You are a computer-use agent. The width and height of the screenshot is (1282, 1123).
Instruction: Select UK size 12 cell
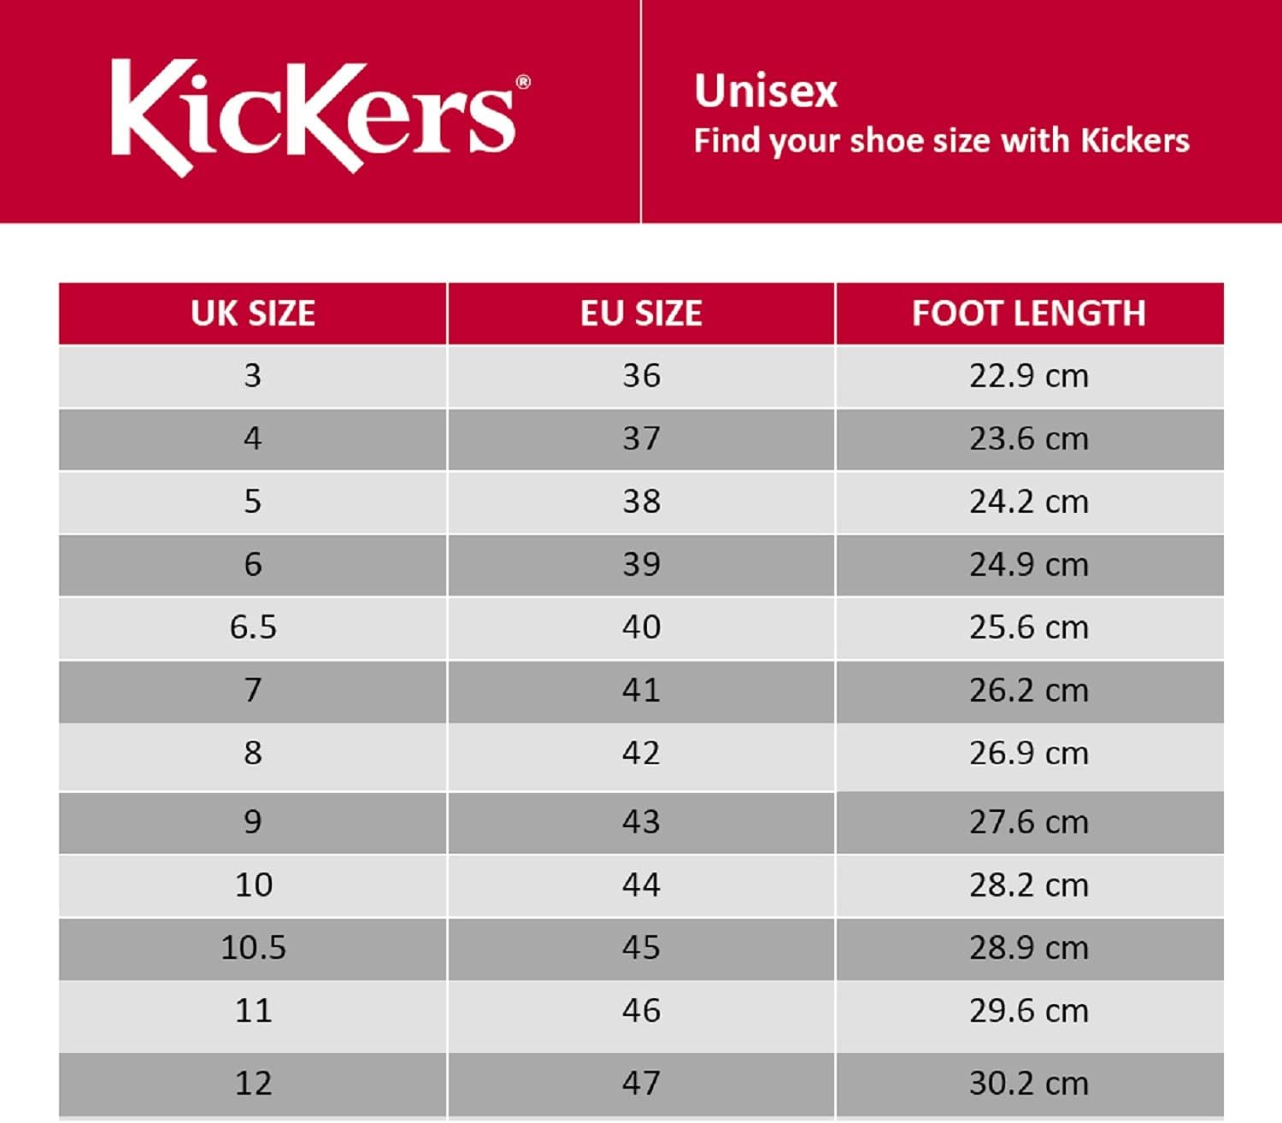(253, 1084)
